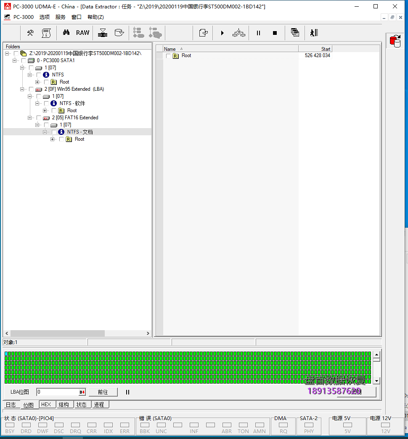Tick the checkbox beside NTFS - 文档
This screenshot has height=439, width=408.
[x=54, y=132]
